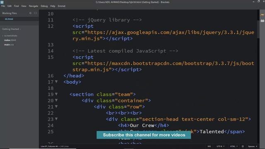This screenshot has width=265, height=149.
Task: Minimize the Brackets window
Action: pos(253,2)
